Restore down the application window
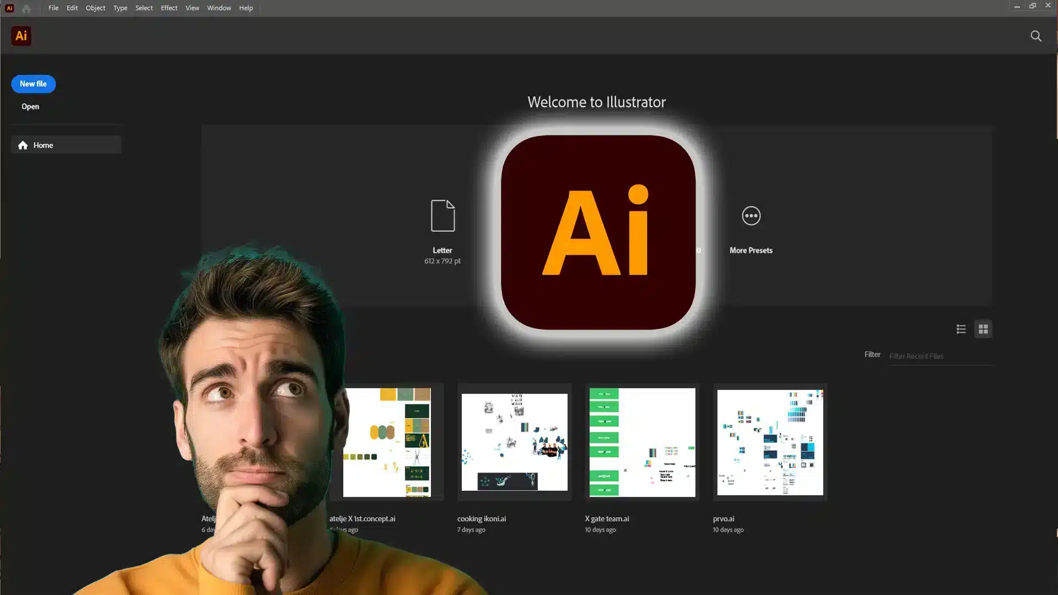Screen dimensions: 1058x595 [1033, 6]
